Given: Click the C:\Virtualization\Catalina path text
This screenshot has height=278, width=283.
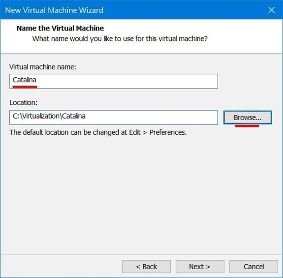Looking at the screenshot, I should (49, 116).
